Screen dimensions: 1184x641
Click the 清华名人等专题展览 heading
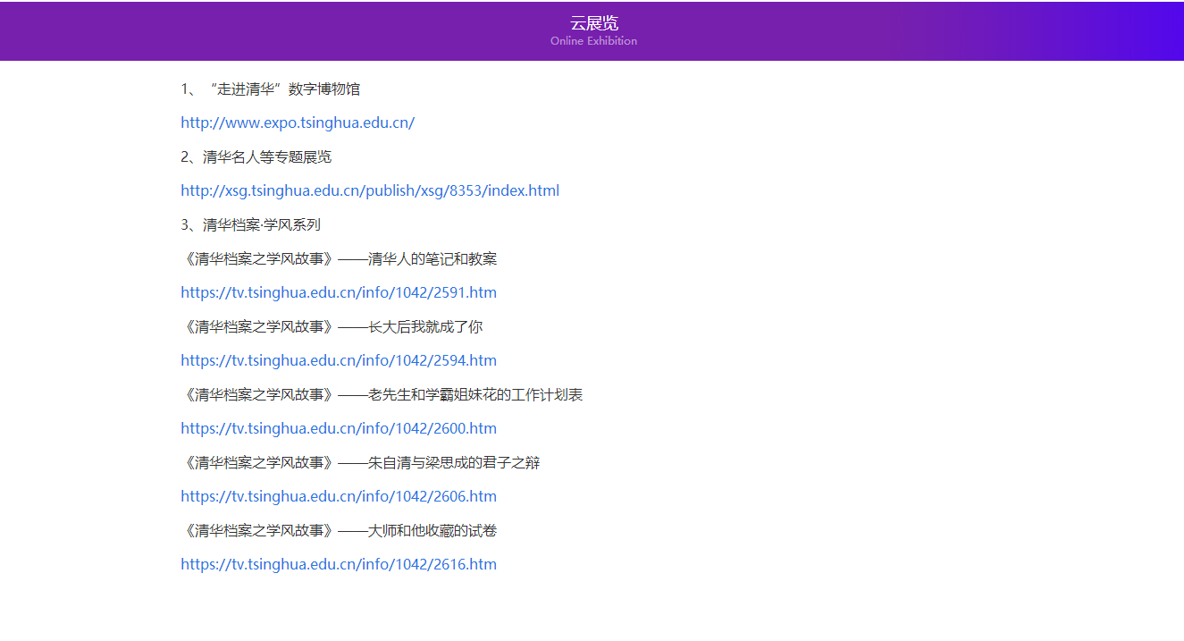click(256, 157)
